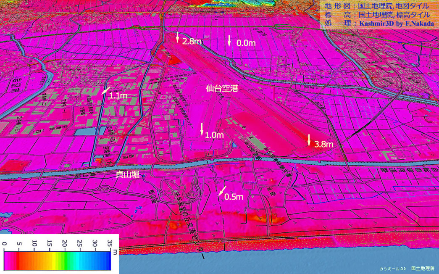Select the 仙台空港 map label
The width and height of the screenshot is (439, 274).
220,89
